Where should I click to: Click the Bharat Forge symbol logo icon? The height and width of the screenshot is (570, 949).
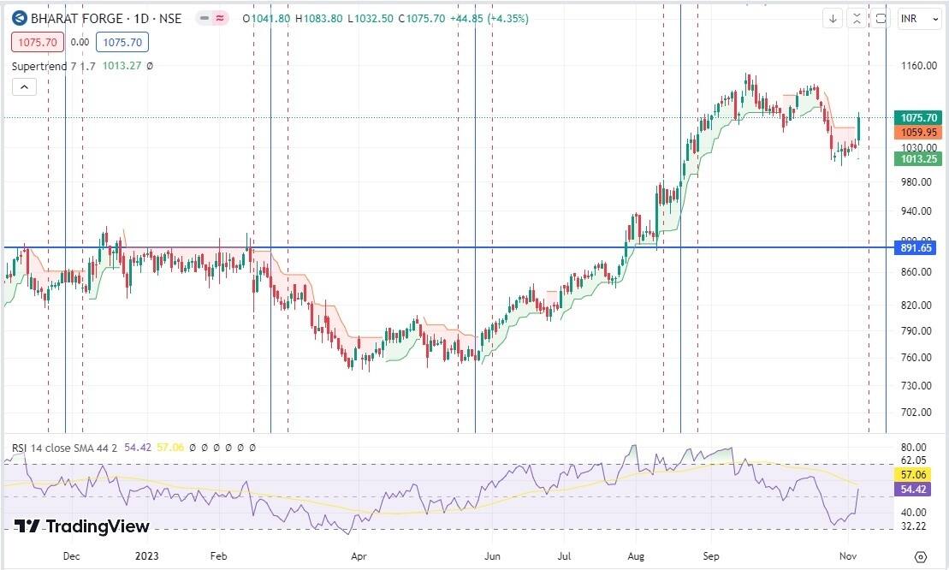pos(20,18)
